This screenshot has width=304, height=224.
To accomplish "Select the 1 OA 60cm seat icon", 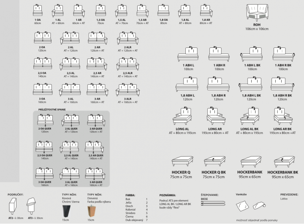I will point(38,10).
